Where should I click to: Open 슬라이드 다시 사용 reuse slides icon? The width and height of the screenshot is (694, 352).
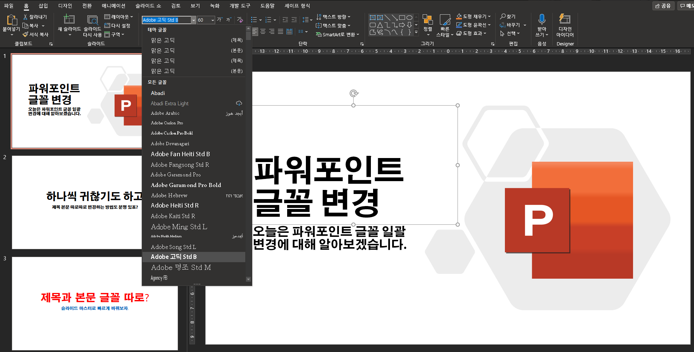92,20
